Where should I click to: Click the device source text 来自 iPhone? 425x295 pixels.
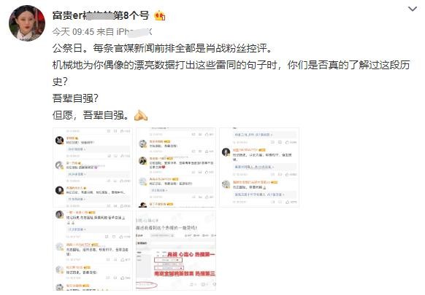click(x=124, y=32)
